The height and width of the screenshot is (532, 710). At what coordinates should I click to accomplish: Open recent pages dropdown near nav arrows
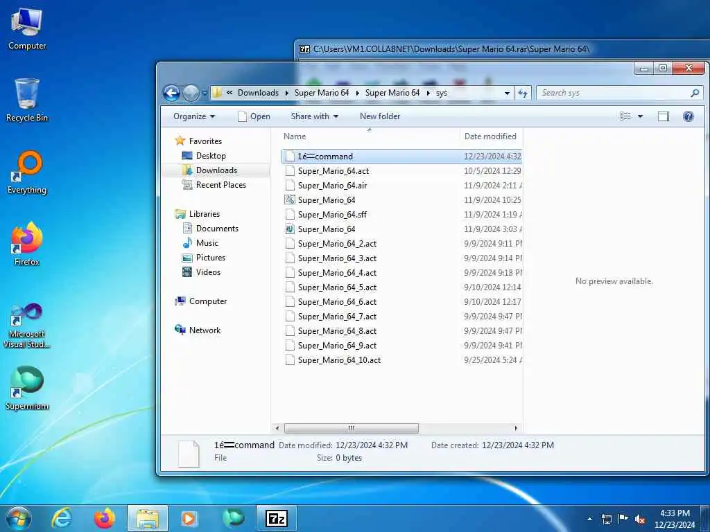205,94
